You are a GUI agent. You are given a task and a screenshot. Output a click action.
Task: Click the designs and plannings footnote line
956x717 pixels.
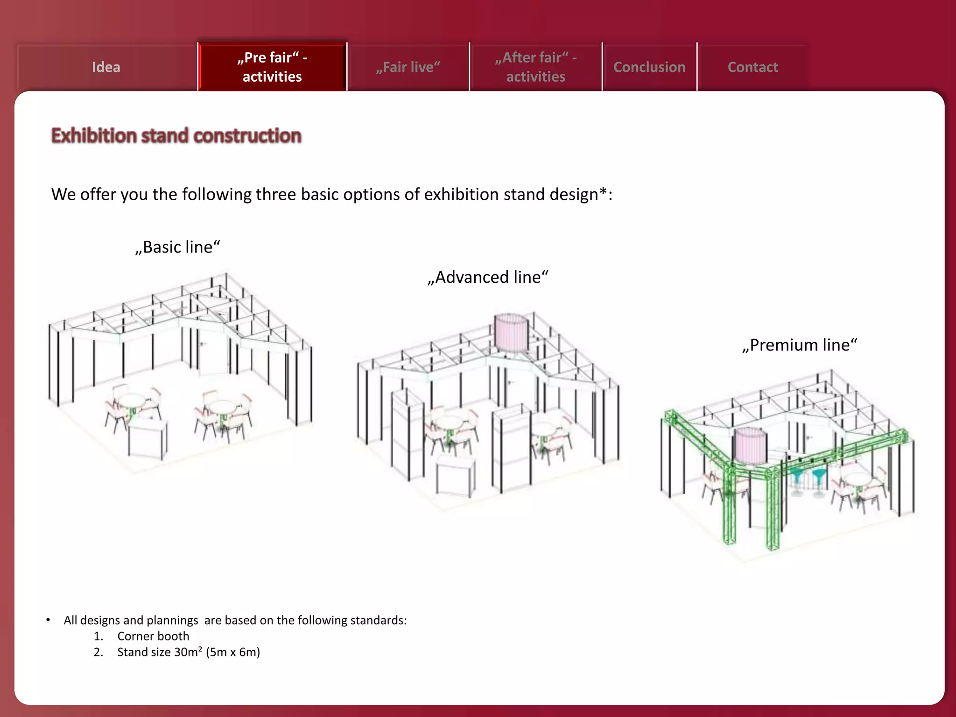pos(235,620)
